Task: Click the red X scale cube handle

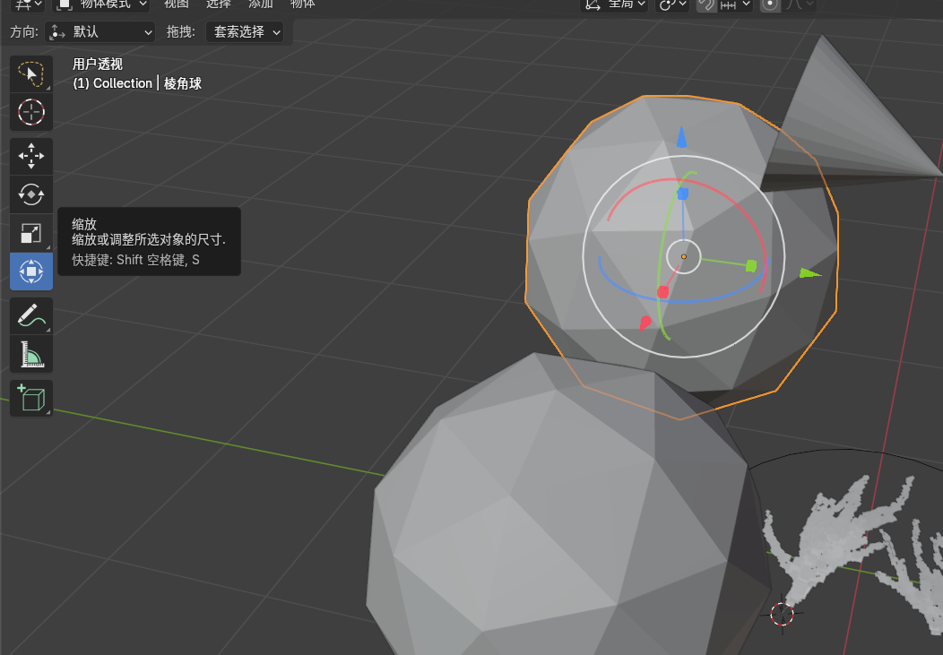Action: coord(662,292)
